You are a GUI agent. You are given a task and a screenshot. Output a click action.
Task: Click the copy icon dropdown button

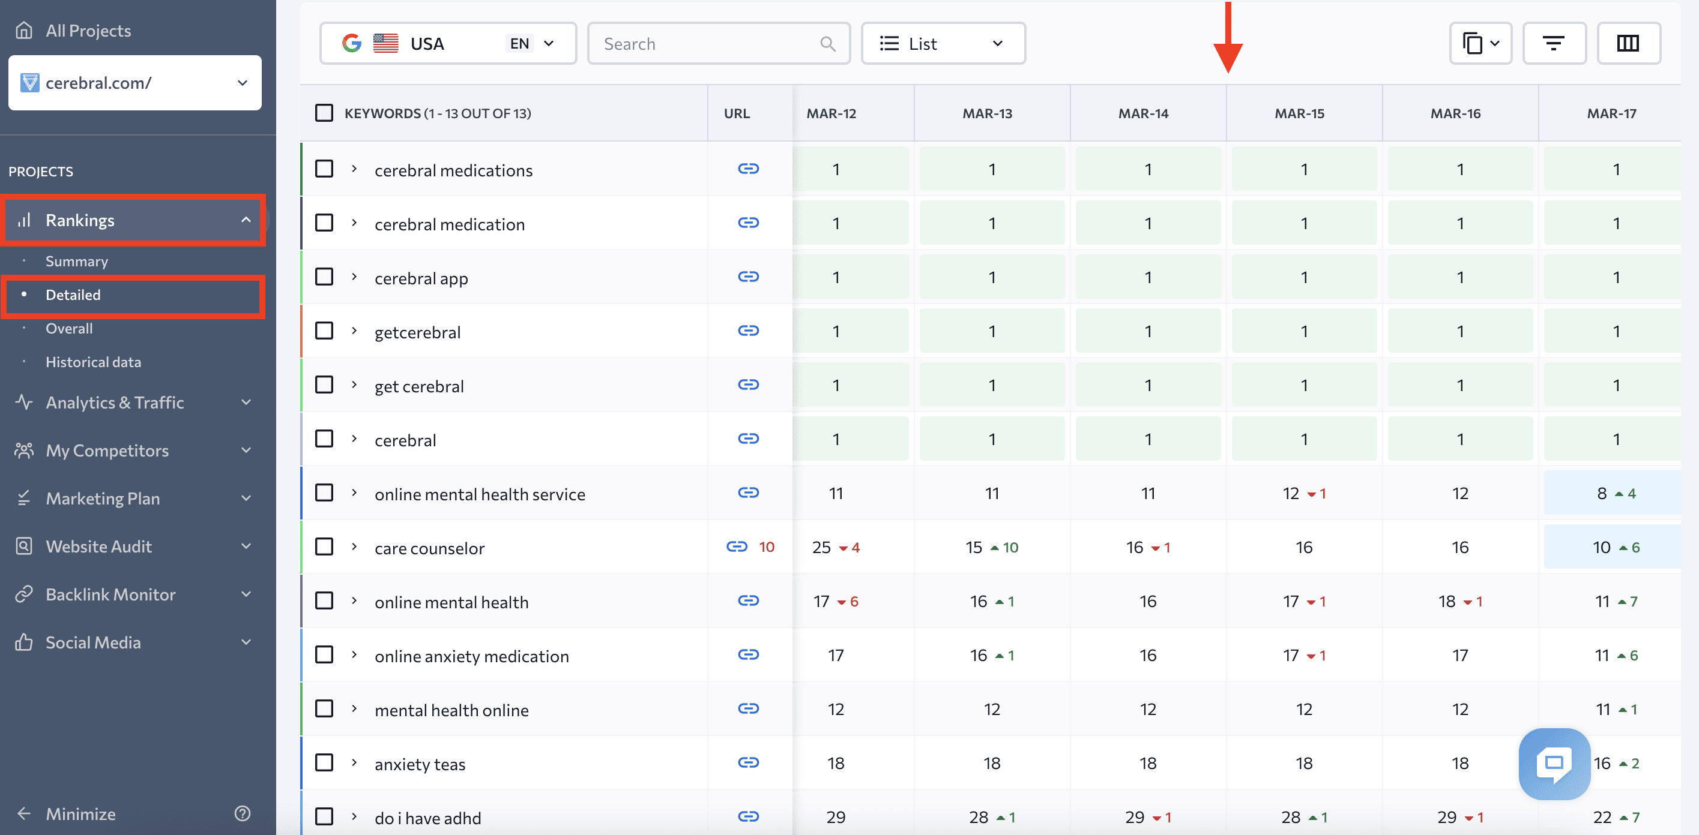[1480, 44]
